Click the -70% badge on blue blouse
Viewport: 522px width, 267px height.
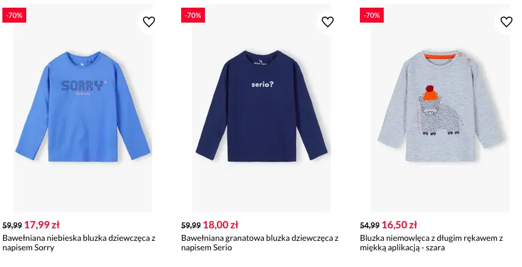[14, 15]
